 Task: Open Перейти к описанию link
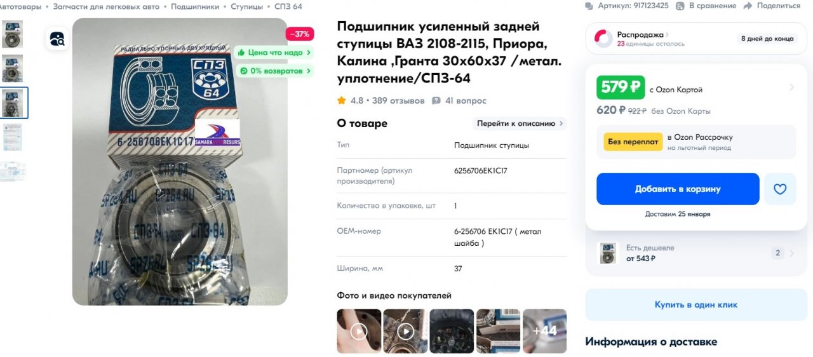point(520,123)
